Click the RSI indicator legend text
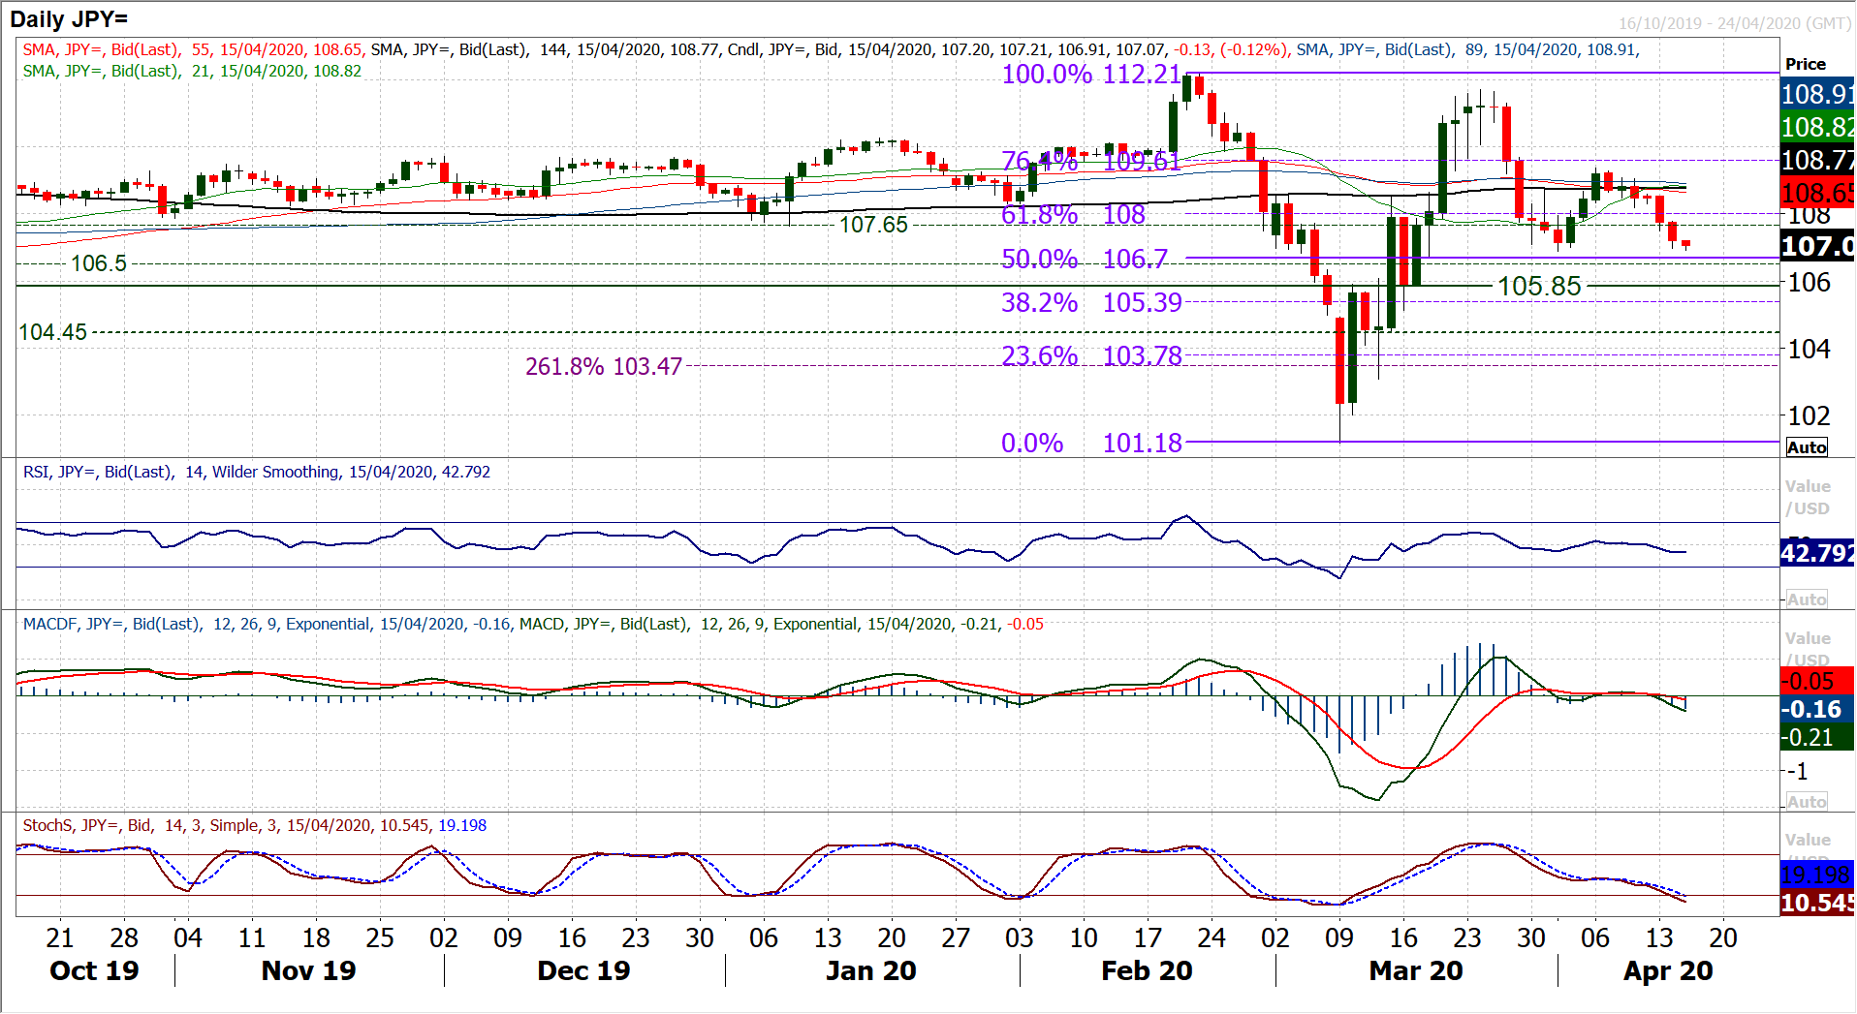 257,472
